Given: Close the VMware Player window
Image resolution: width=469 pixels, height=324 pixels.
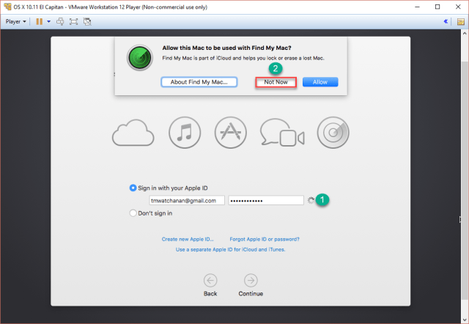Looking at the screenshot, I should (458, 7).
